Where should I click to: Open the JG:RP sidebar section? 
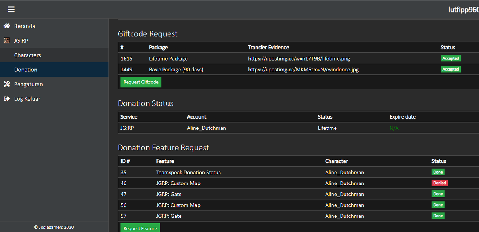pyautogui.click(x=21, y=41)
